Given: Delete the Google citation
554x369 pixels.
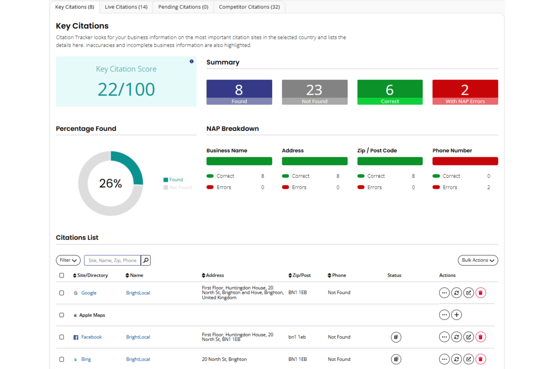Looking at the screenshot, I should coord(481,293).
